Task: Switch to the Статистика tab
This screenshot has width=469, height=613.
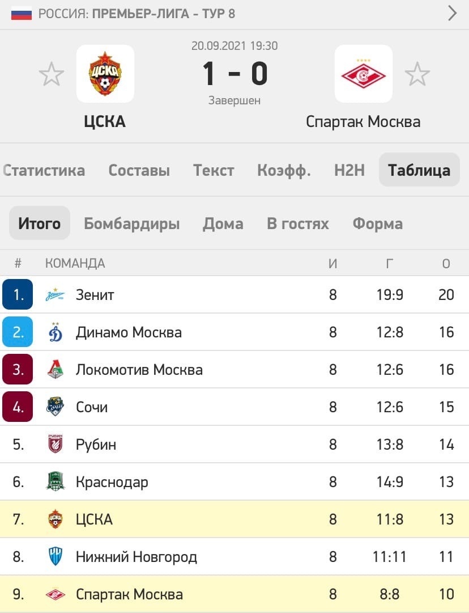Action: pos(44,170)
